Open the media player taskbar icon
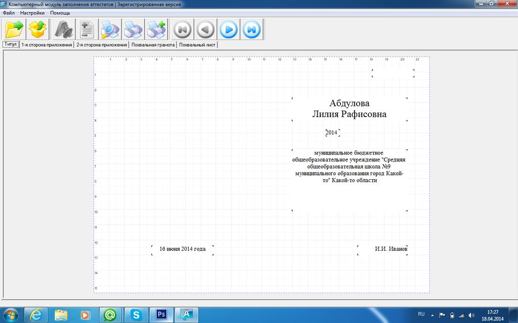Viewport: 518px width, 323px height. (x=85, y=315)
